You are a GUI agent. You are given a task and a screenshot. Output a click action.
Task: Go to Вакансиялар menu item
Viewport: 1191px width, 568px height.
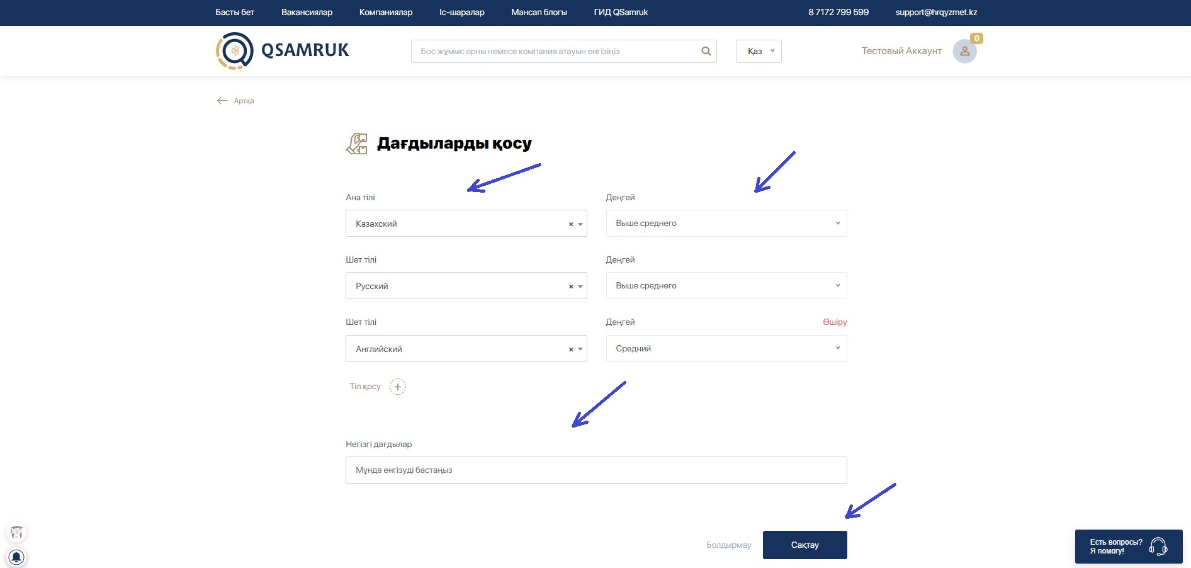[307, 12]
